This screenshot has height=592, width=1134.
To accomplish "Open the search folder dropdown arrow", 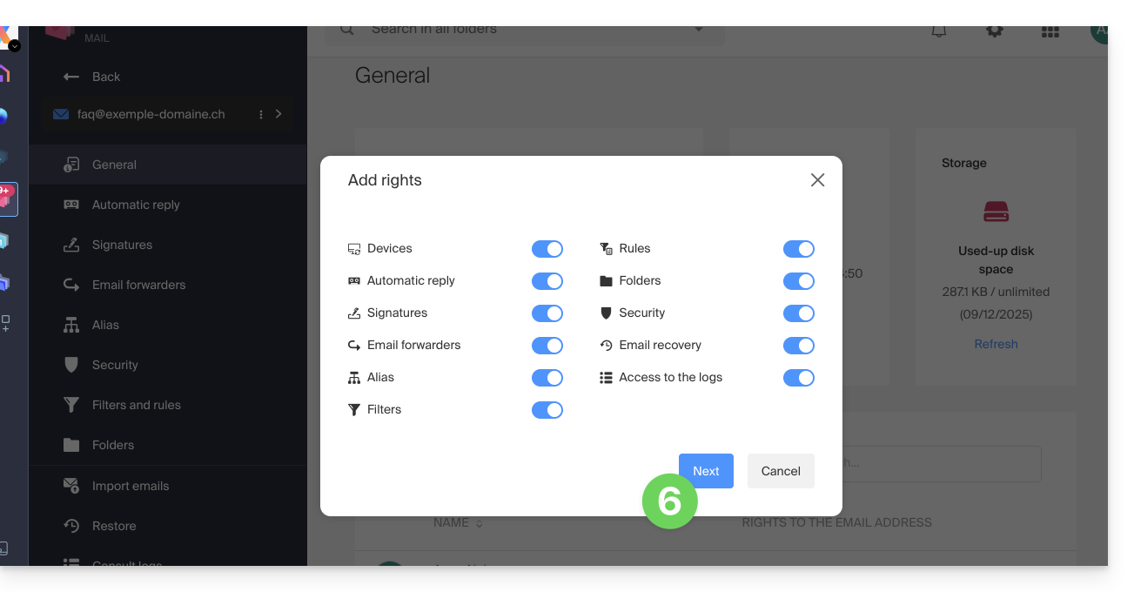I will pos(698,30).
